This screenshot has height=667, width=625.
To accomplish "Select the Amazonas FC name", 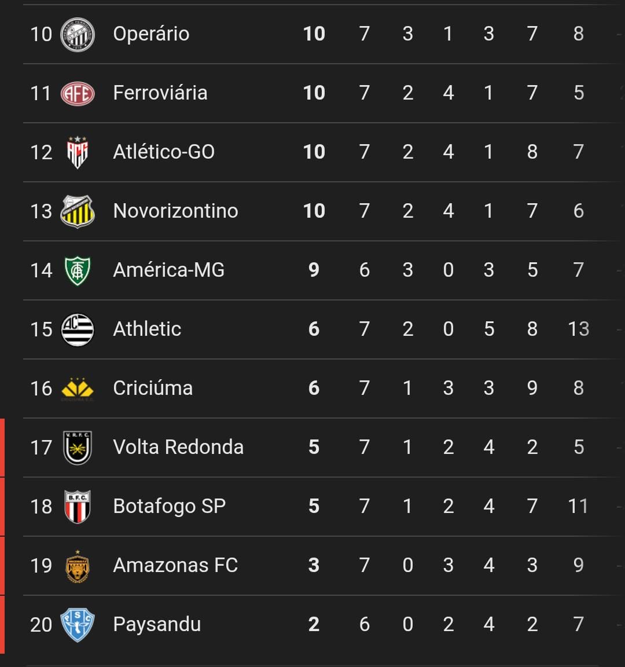I will [175, 565].
